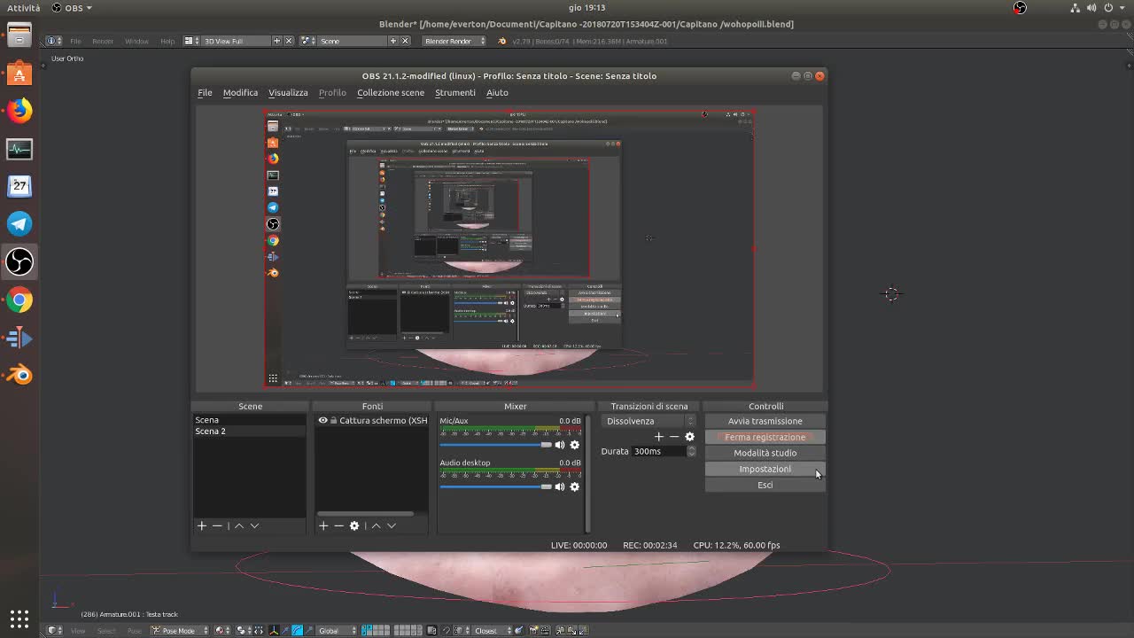Remove scene transition with minus icon
The width and height of the screenshot is (1134, 638).
674,436
